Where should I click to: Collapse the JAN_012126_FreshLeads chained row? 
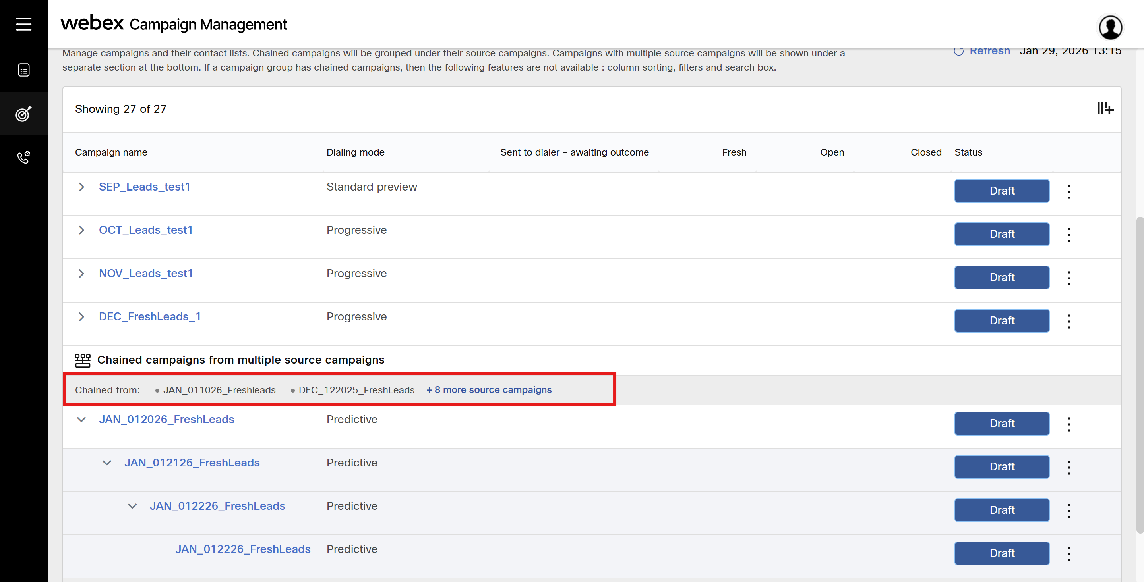[x=106, y=463]
